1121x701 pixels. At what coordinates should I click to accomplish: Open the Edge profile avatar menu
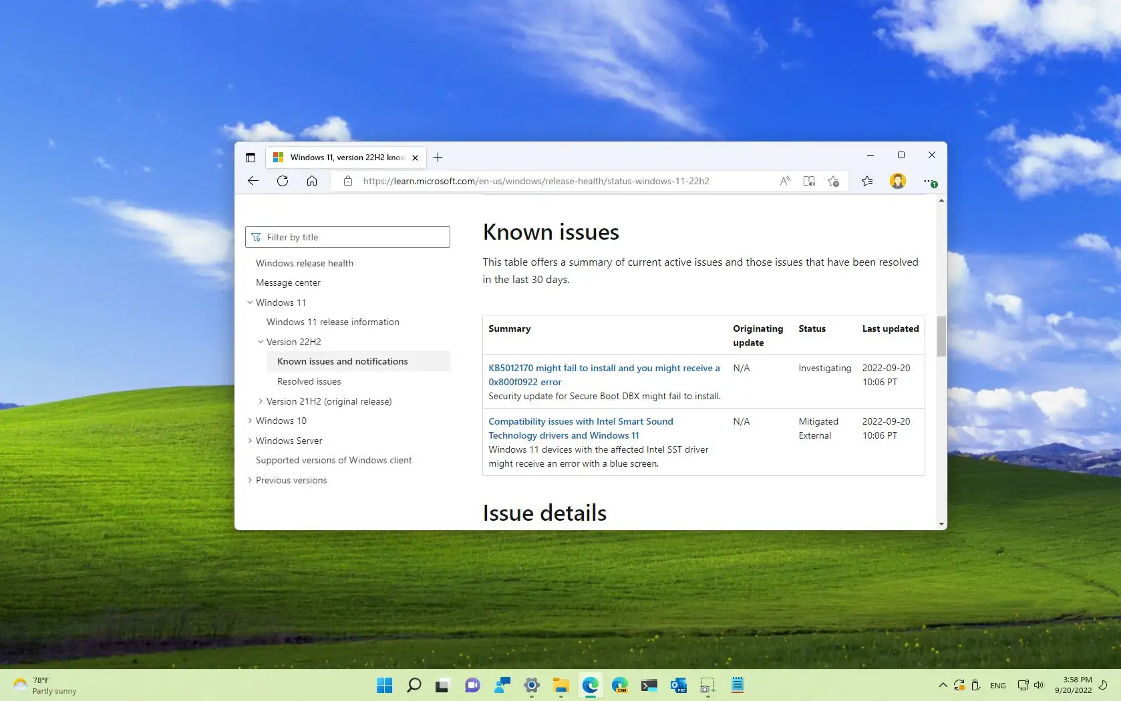[897, 181]
